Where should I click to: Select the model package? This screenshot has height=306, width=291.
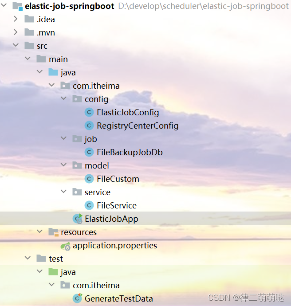coord(97,166)
